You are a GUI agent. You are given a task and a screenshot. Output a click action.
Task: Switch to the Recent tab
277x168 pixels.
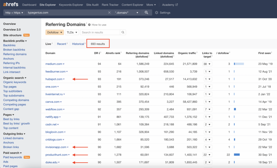click(x=61, y=44)
